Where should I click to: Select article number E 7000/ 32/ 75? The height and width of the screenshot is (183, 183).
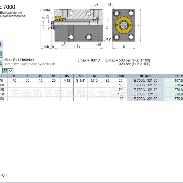(146, 90)
